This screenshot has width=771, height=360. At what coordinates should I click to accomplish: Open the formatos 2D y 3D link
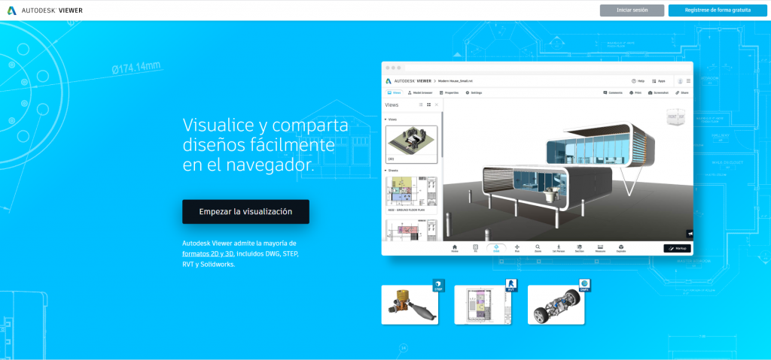coord(208,254)
